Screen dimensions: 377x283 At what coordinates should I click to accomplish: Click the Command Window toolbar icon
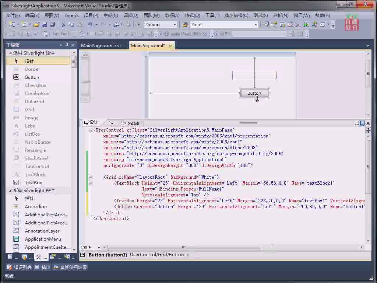tap(323, 24)
